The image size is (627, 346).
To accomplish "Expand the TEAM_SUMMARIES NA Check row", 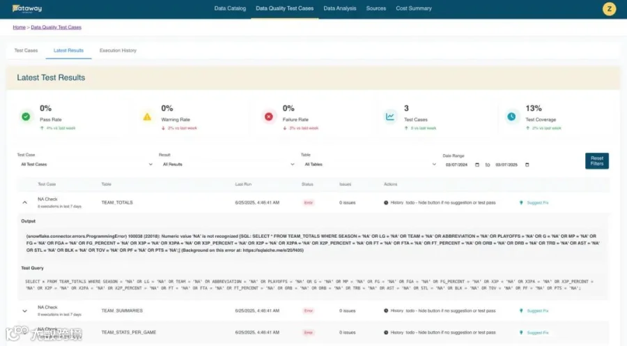I will tap(25, 311).
